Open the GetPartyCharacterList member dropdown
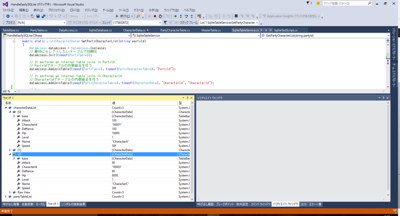400x216 pixels. tap(388, 36)
